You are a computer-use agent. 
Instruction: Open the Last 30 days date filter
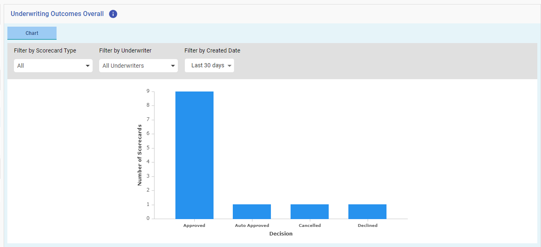(209, 66)
